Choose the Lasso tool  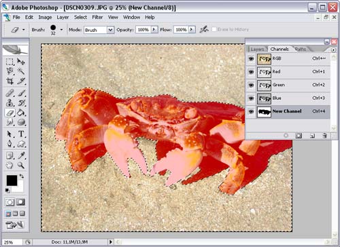coord(10,71)
